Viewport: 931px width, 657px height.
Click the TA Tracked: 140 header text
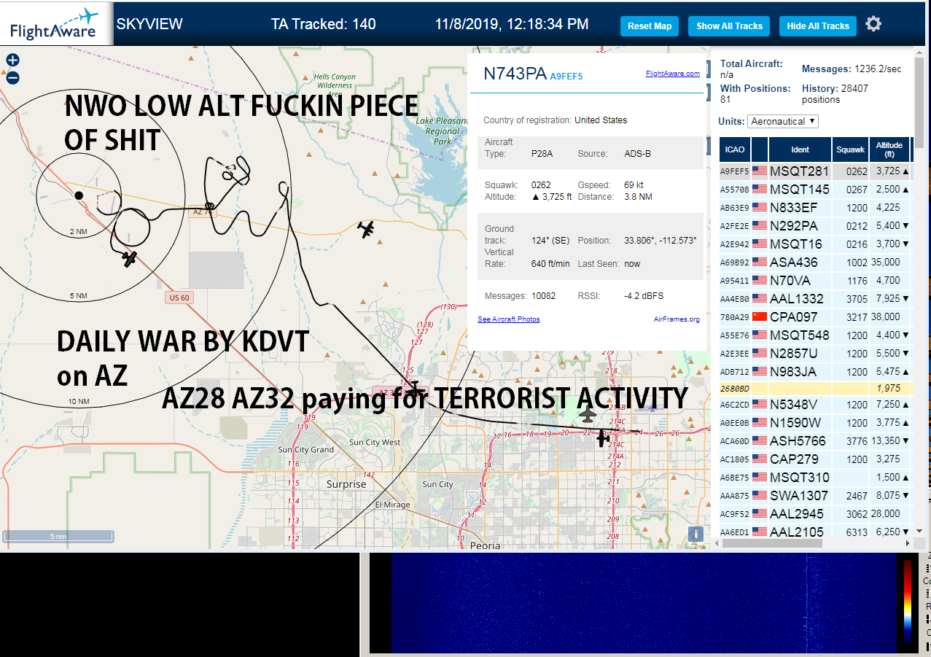(323, 24)
